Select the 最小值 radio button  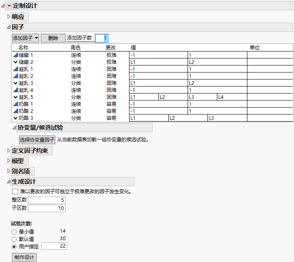14,232
